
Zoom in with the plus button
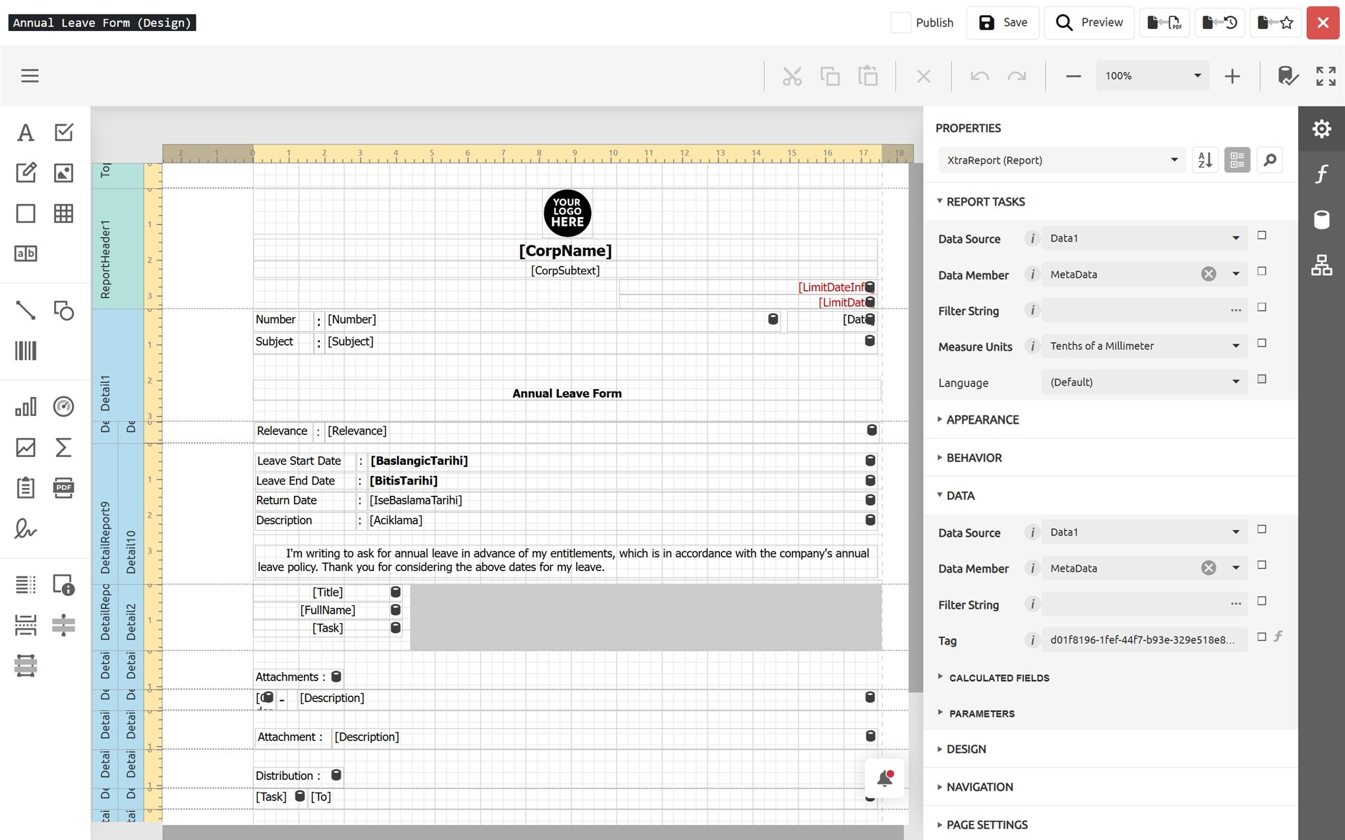coord(1232,76)
